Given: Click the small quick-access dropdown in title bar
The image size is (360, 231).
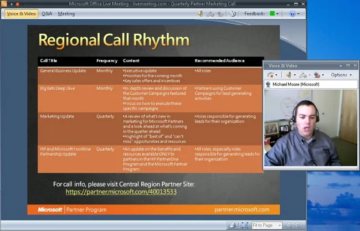Looking at the screenshot, I should 12,4.
